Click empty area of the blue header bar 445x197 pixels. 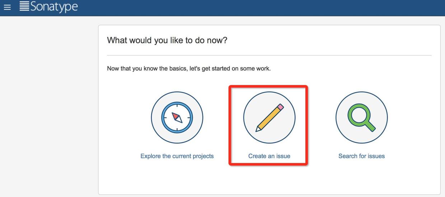(251, 8)
